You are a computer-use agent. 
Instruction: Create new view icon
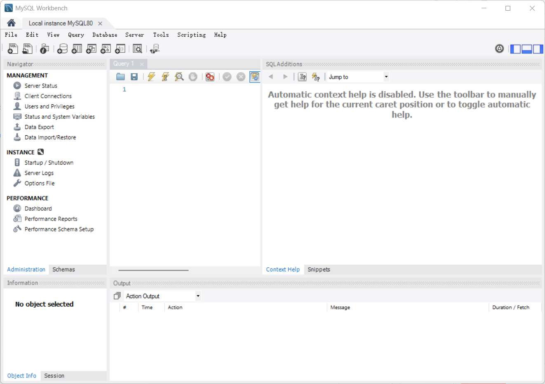(91, 49)
